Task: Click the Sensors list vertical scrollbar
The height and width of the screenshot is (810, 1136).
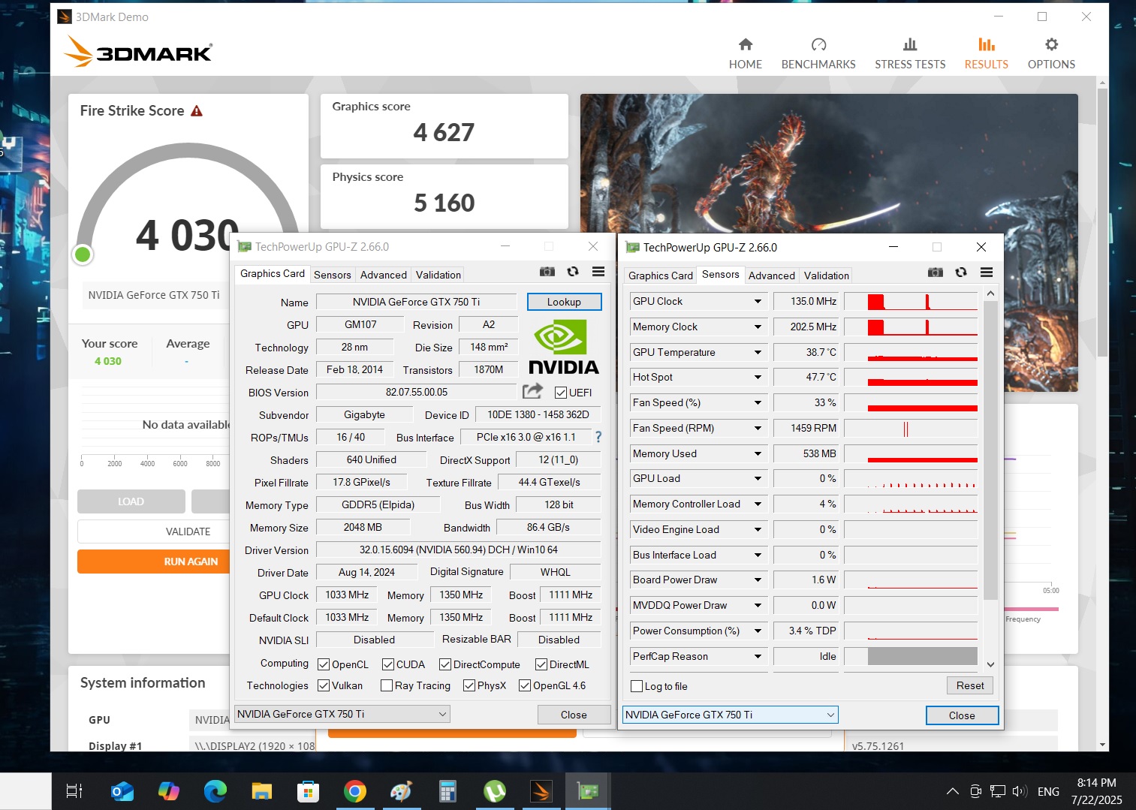Action: (x=990, y=450)
